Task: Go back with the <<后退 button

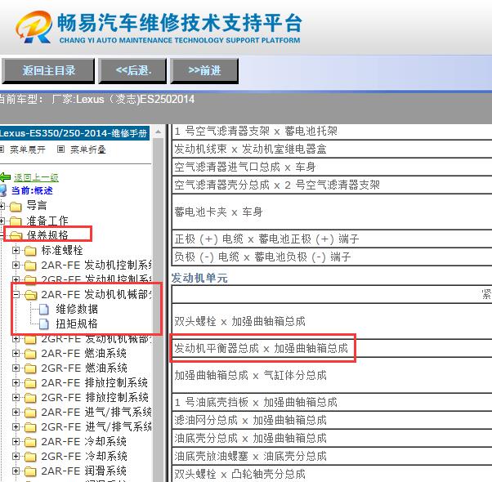Action: [x=132, y=70]
